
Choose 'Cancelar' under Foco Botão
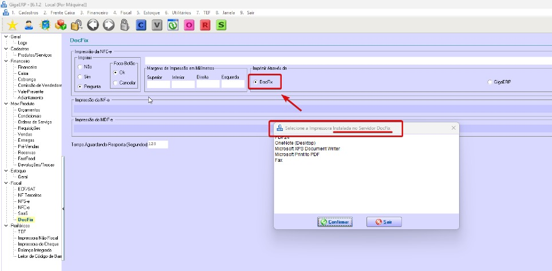(116, 83)
